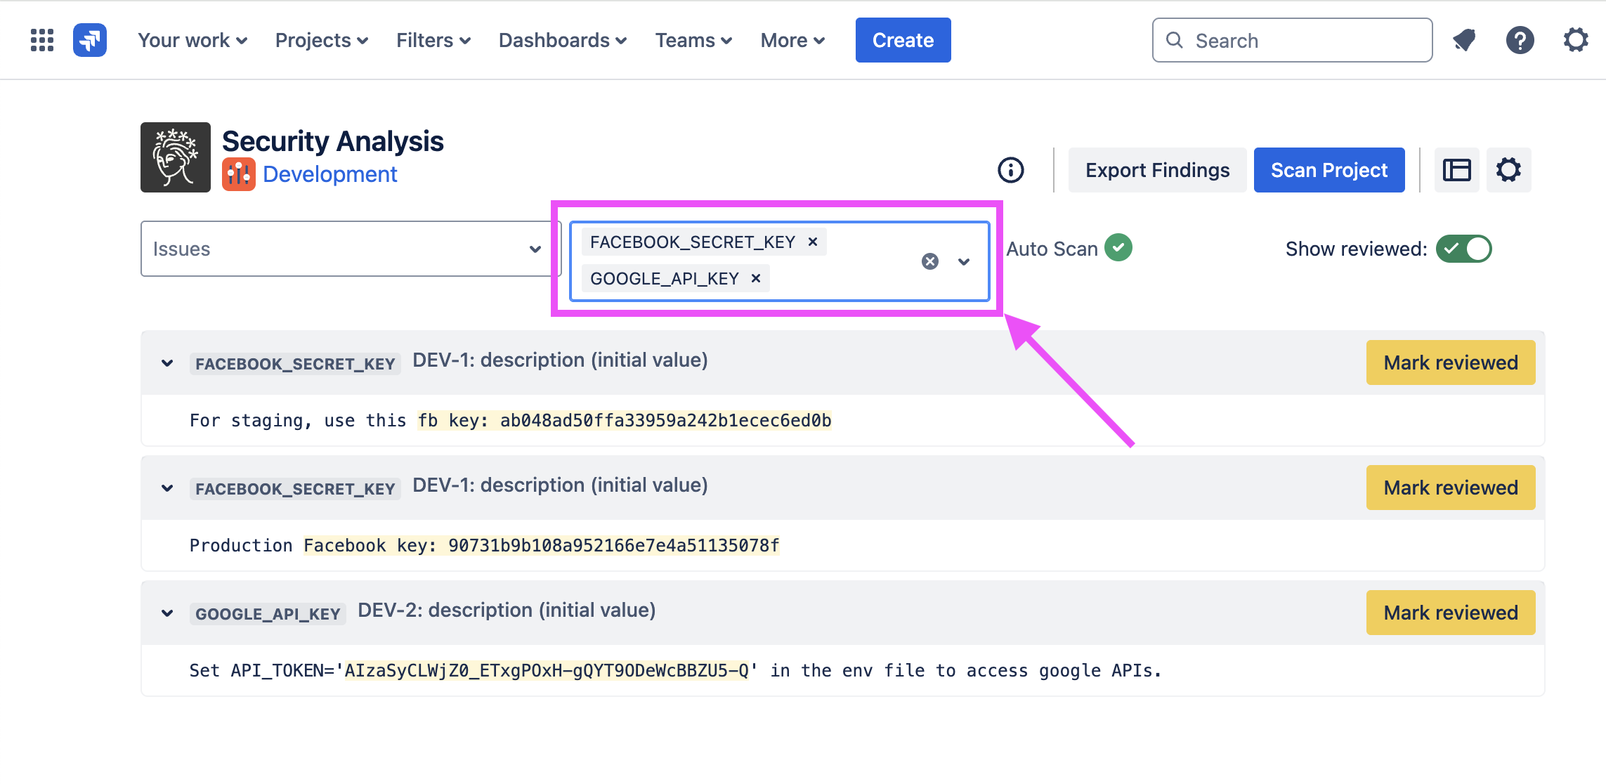1606x784 pixels.
Task: Clear all selected rule filters
Action: click(930, 261)
